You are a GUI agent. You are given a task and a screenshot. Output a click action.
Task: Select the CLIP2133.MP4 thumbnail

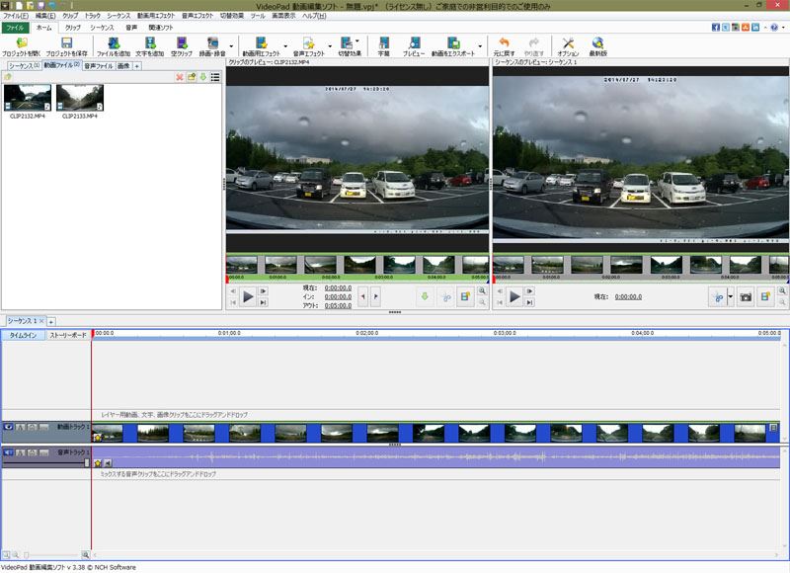pos(80,98)
